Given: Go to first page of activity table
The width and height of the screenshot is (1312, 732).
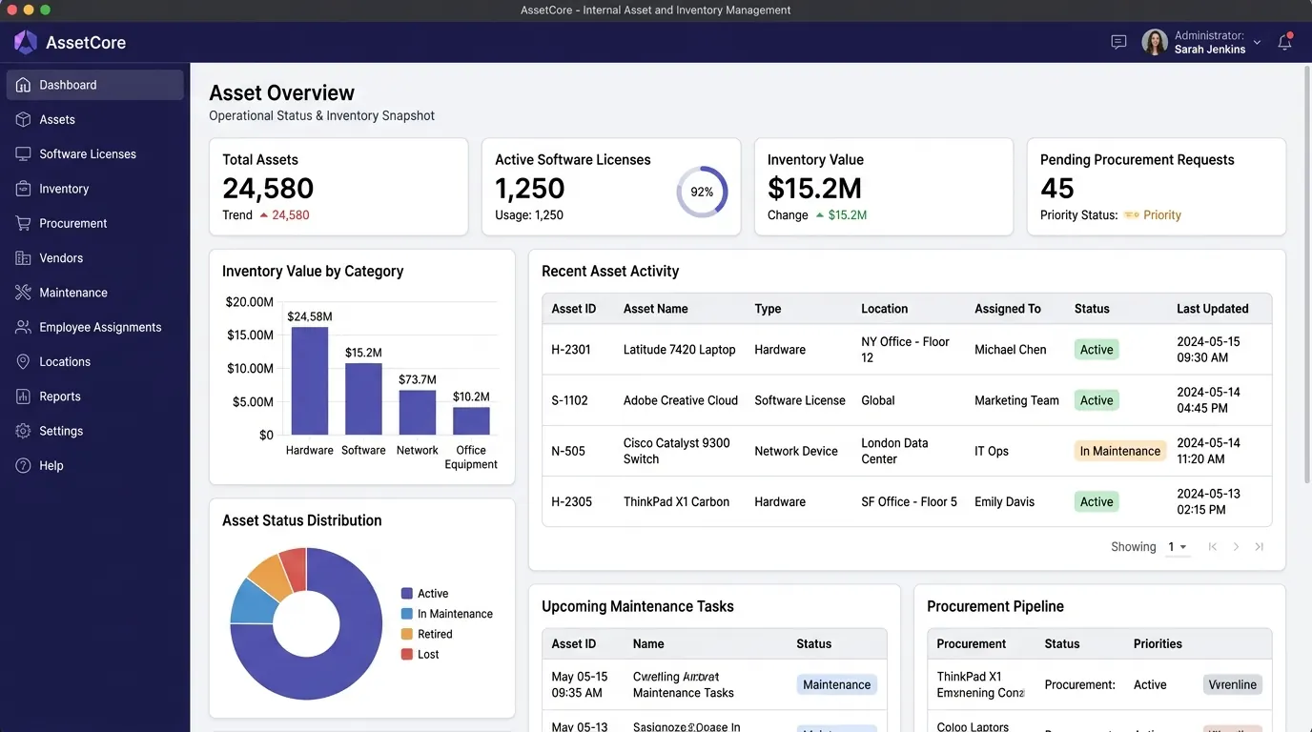Looking at the screenshot, I should (1213, 547).
